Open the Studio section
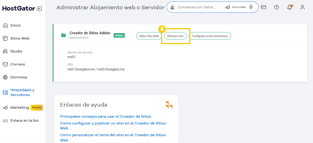Viewport: 313px width, 143px height. click(16, 51)
